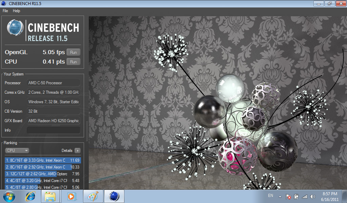
Task: Open the network signal tray icon
Action: pyautogui.click(x=305, y=196)
